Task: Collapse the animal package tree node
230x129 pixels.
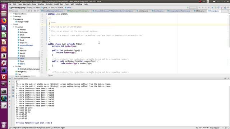Action: pos(14,27)
